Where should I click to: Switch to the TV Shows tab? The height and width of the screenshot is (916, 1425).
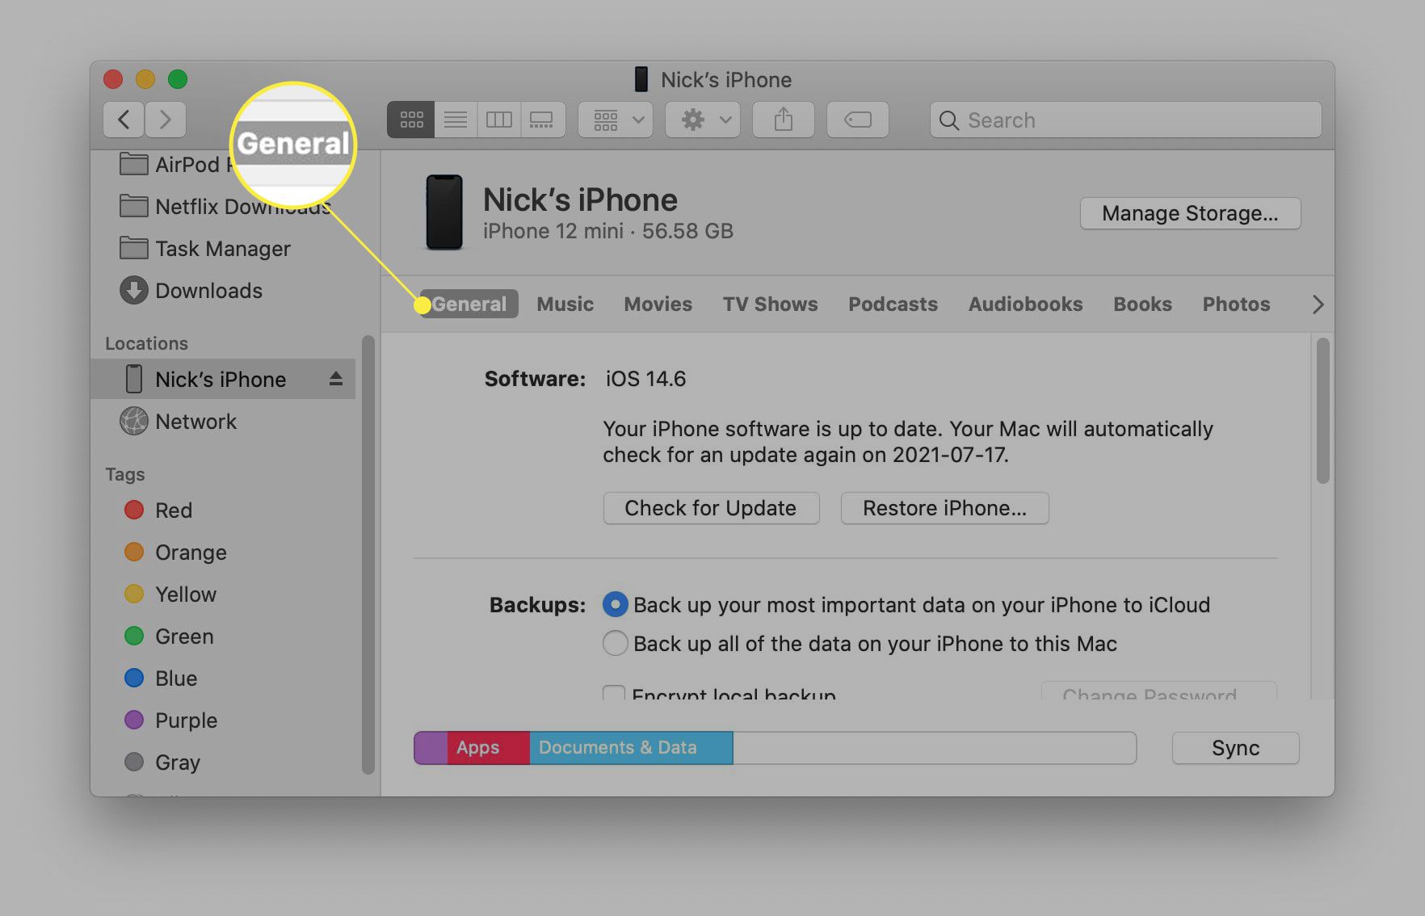(770, 304)
